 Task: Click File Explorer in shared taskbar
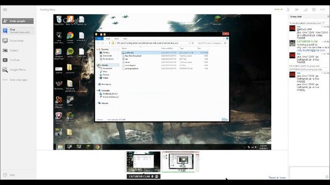pos(60,147)
